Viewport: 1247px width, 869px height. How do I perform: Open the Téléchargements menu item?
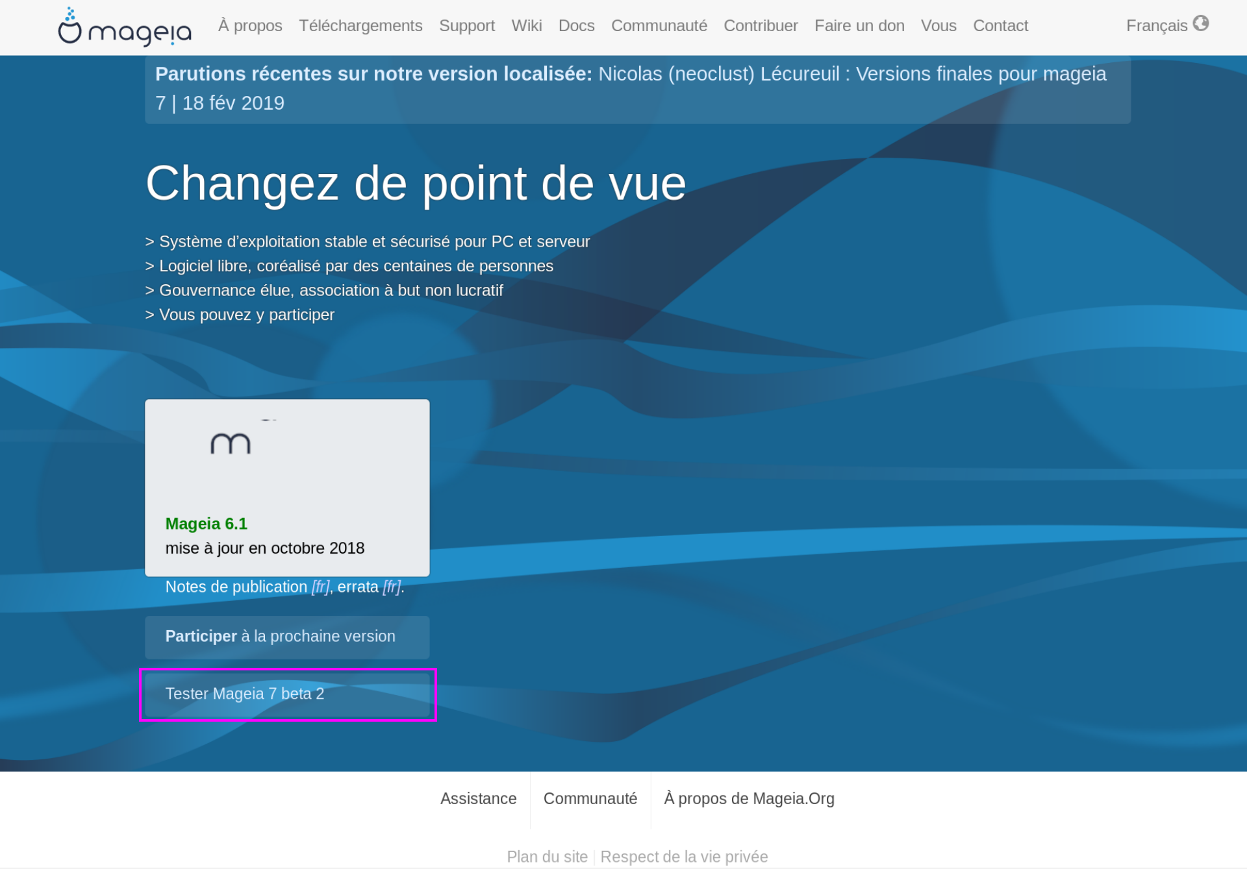360,26
